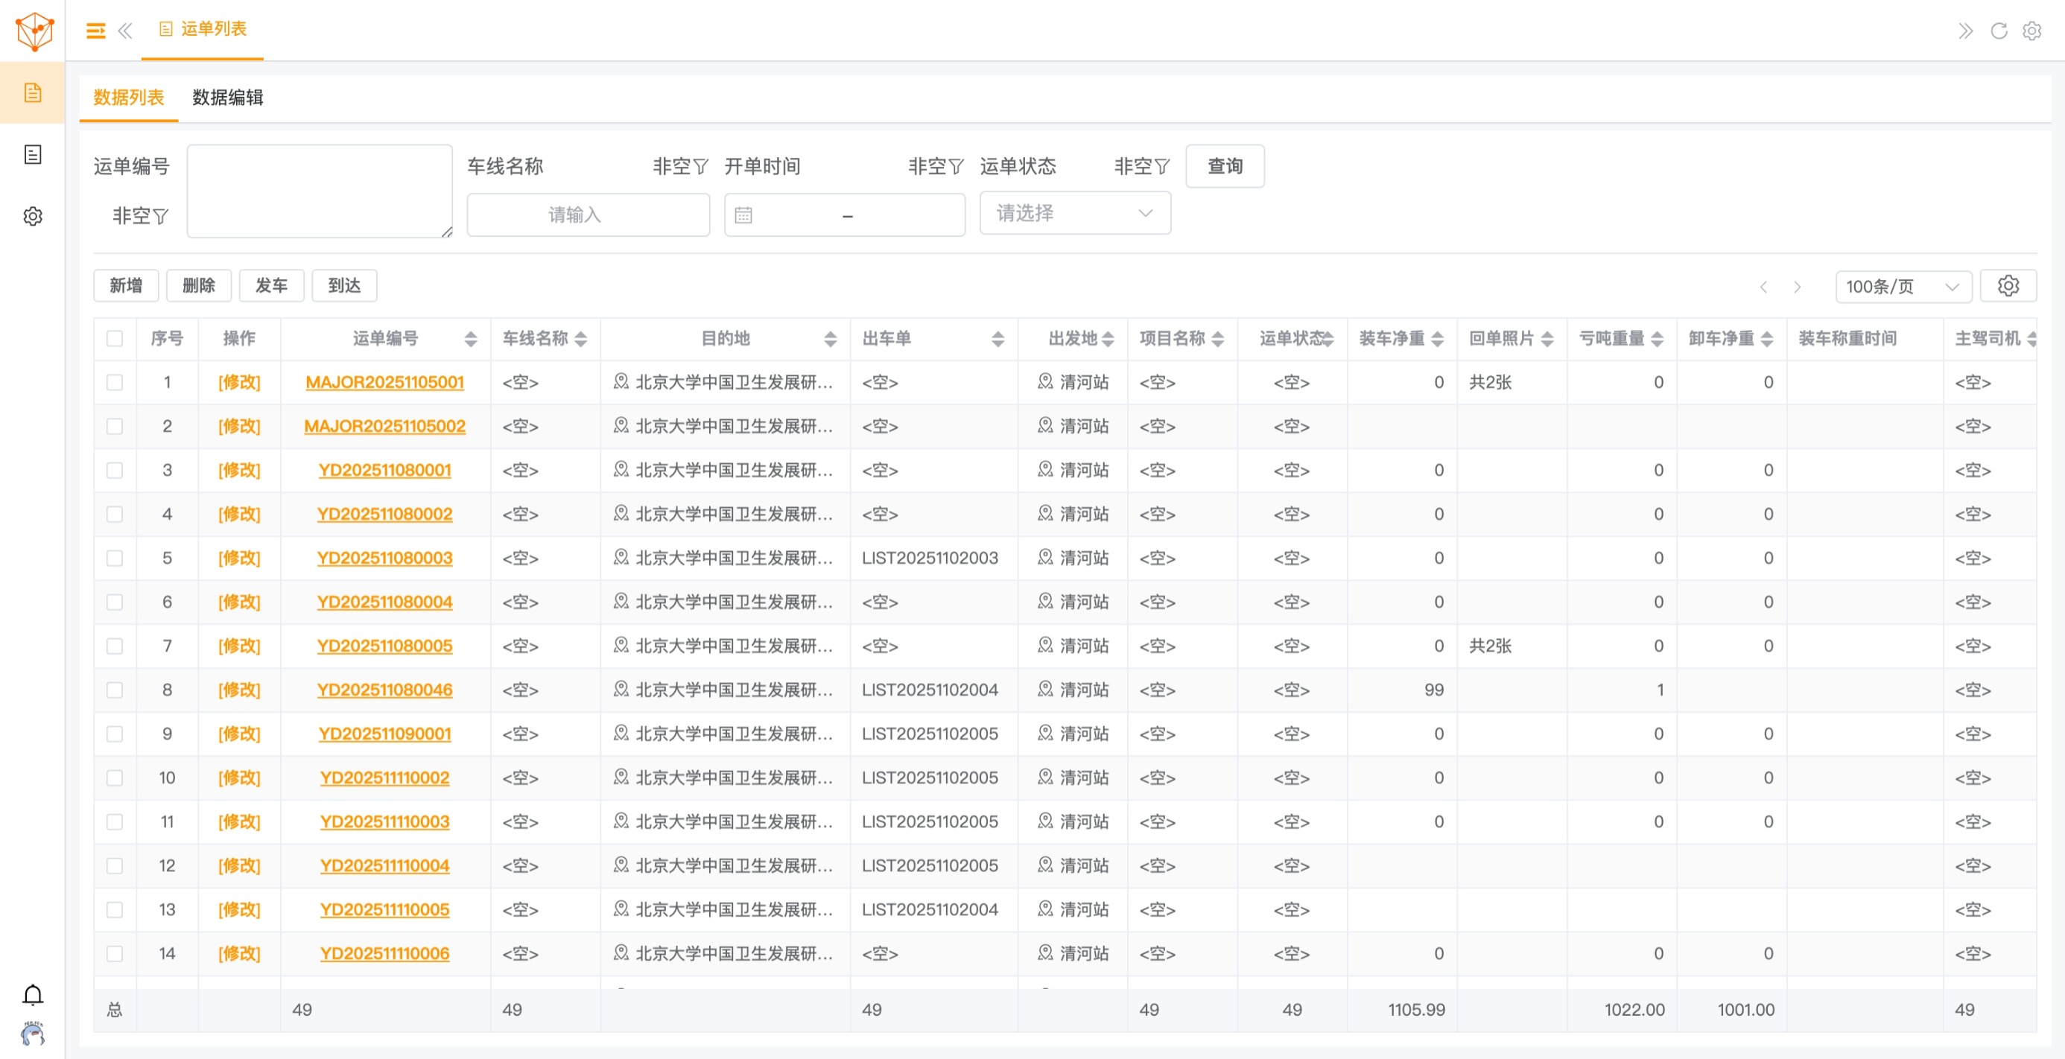
Task: Open the filter icon next to 车线名称
Action: (702, 166)
